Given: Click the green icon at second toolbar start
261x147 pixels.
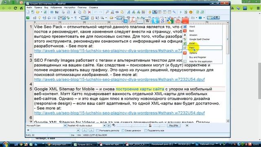Looking at the screenshot, I should [28, 18].
